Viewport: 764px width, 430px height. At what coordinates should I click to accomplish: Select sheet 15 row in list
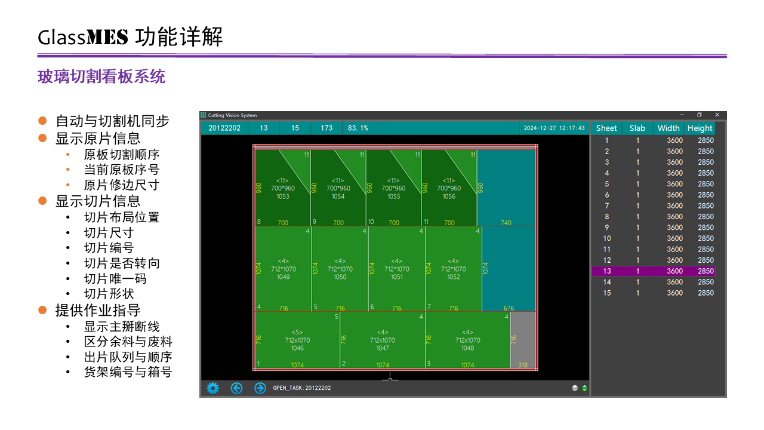(x=653, y=293)
